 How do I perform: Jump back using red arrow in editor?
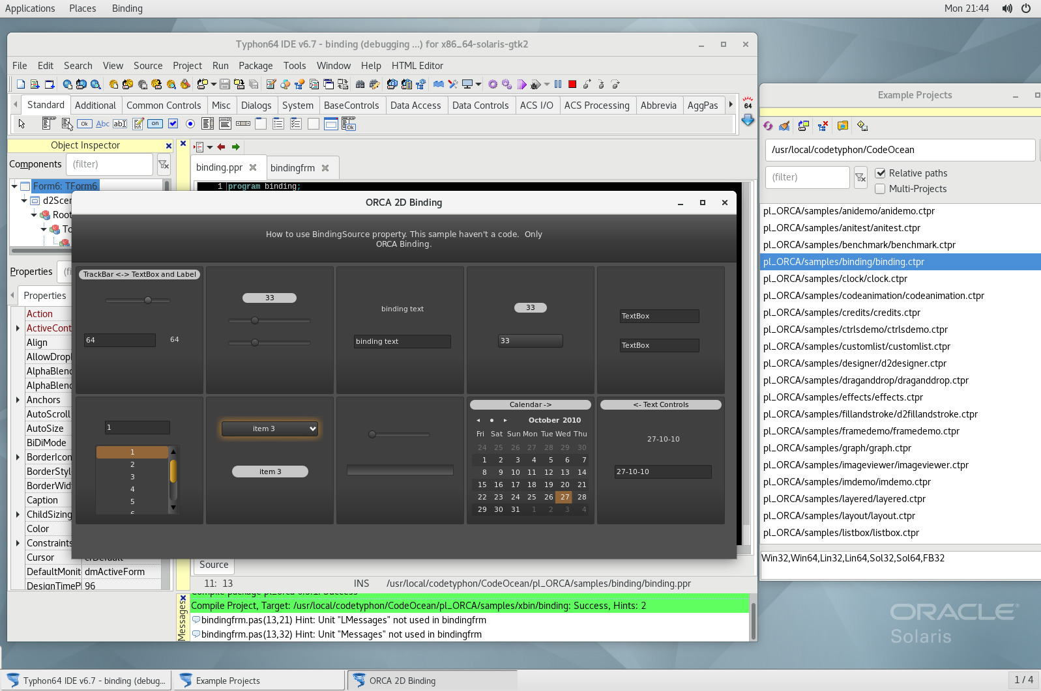pyautogui.click(x=221, y=147)
